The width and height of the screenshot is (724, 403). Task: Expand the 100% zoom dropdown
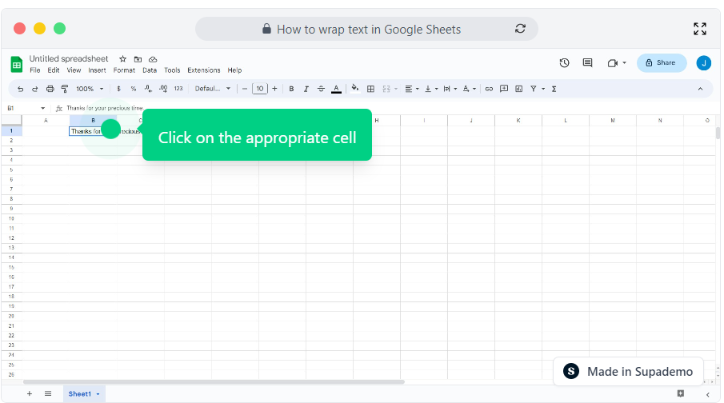pos(90,89)
